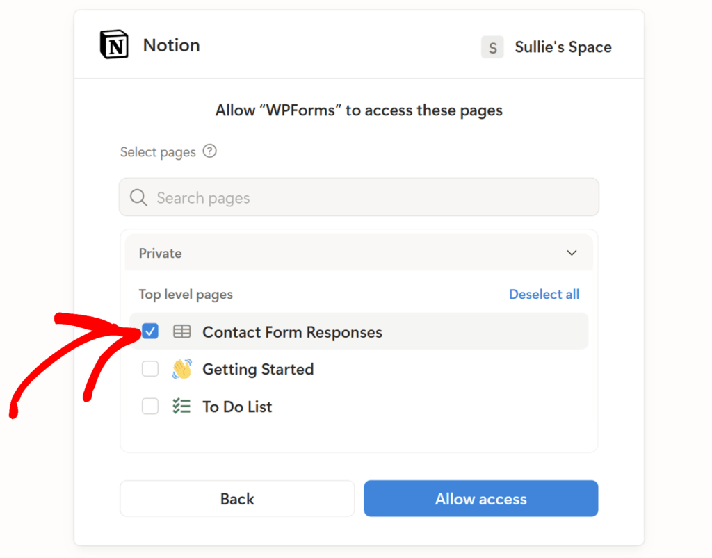Click the Sullie's Space workspace avatar
Screen dimensions: 712x558
[492, 47]
